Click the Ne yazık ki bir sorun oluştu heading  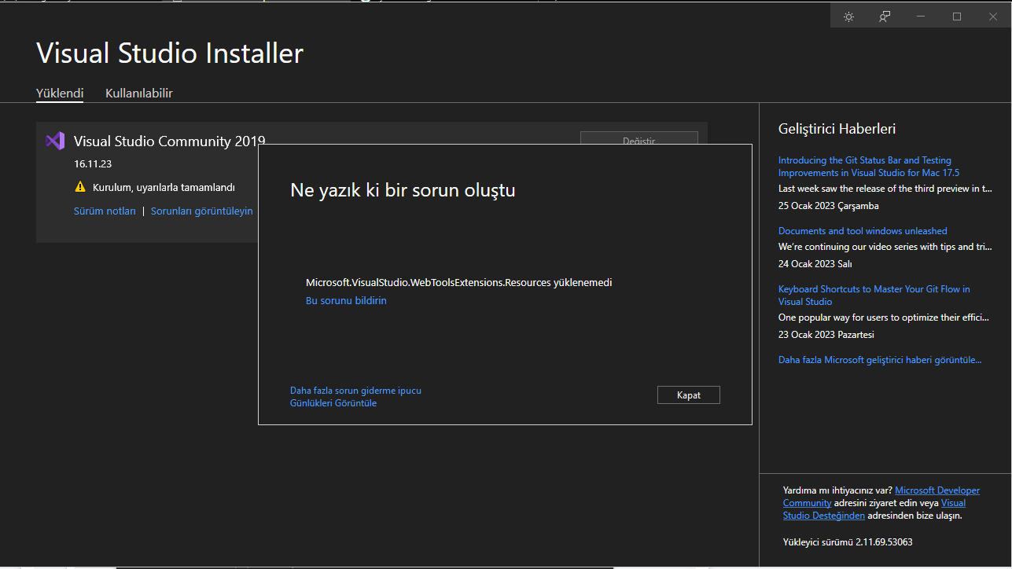[x=403, y=189]
